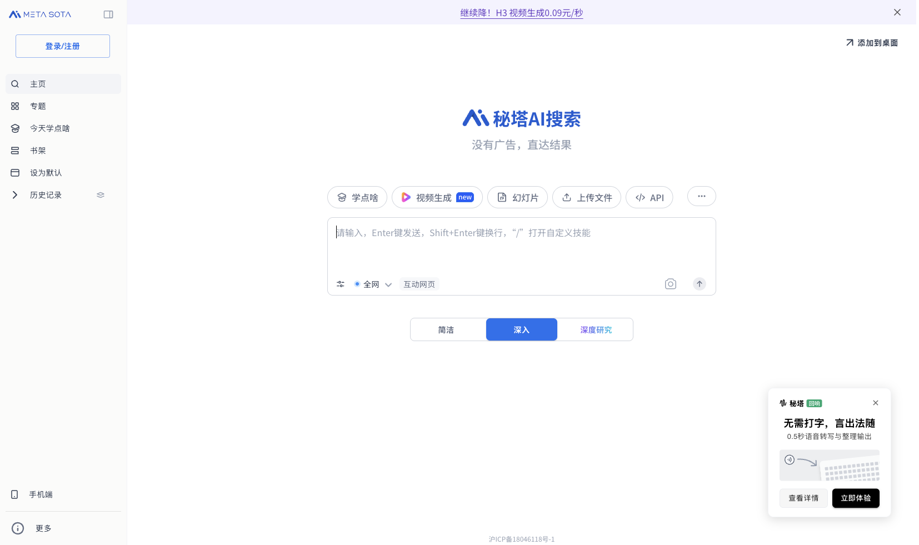Viewport: 919px width, 545px height.
Task: Click the 学点啥 chip
Action: [x=357, y=197]
